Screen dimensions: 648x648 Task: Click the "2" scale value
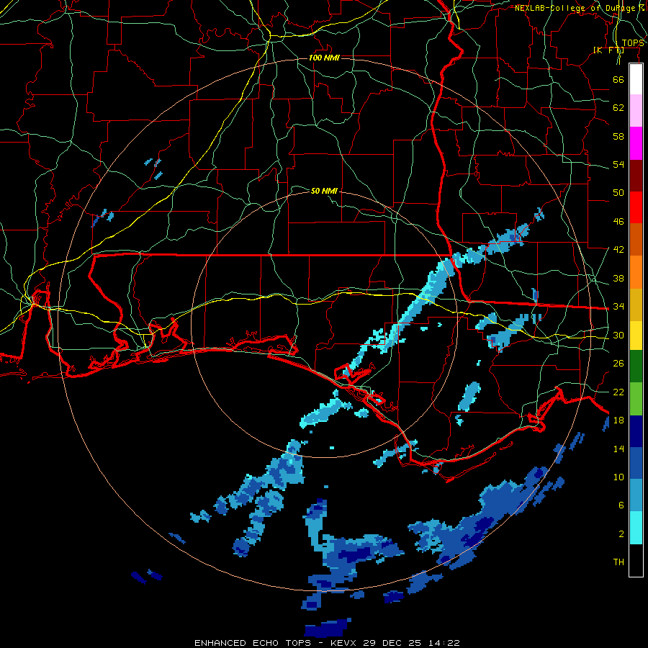click(621, 534)
